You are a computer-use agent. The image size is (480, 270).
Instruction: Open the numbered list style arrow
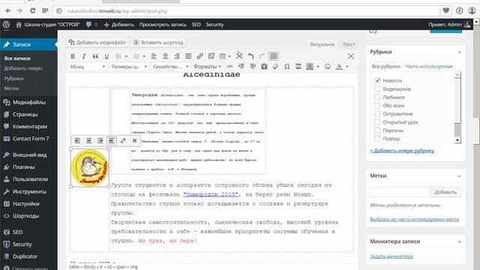pyautogui.click(x=144, y=56)
